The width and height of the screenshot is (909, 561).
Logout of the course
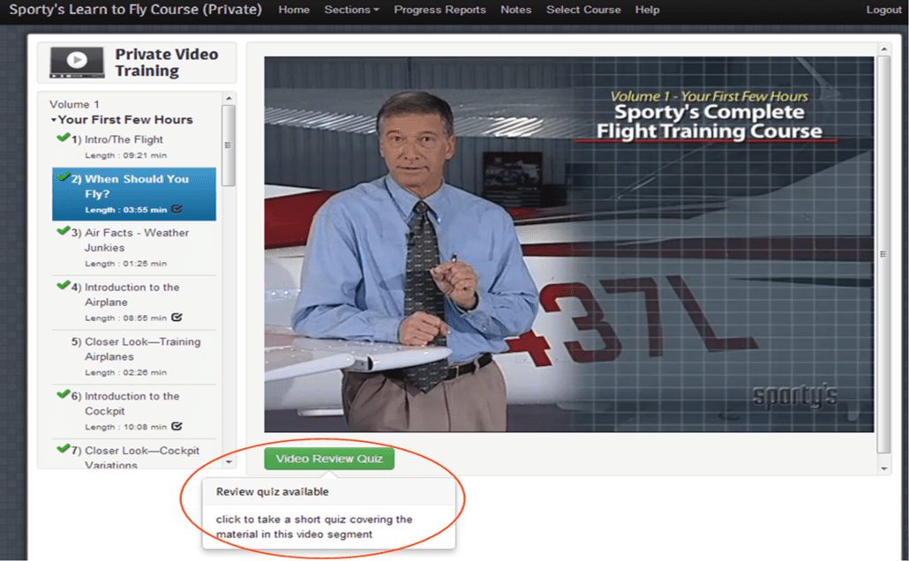(883, 10)
